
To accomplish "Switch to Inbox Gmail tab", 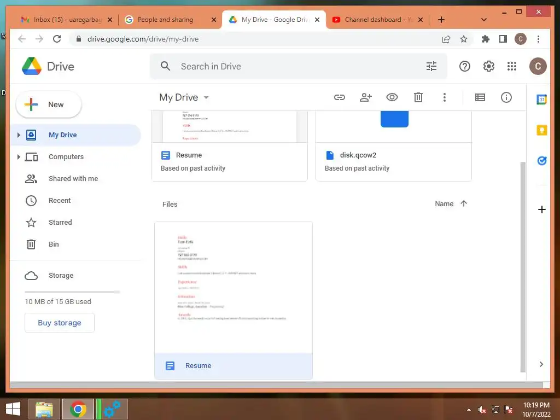I will [x=66, y=20].
